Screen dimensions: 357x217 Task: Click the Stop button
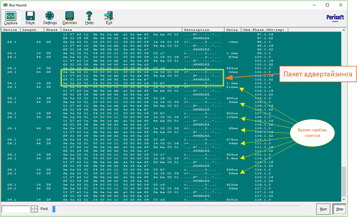(x=339, y=209)
